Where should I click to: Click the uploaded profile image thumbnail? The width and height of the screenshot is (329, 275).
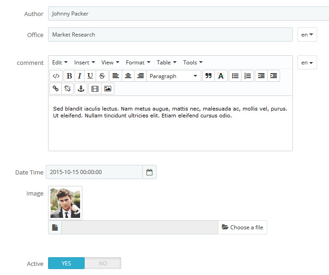pos(65,203)
